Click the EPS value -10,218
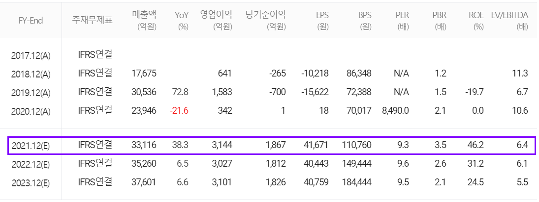This screenshot has height=202, width=539. (x=315, y=73)
